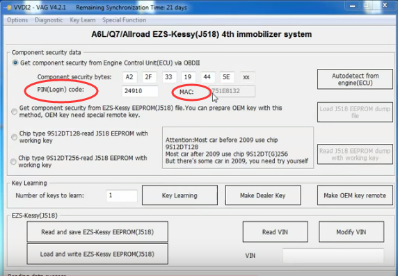Click the Remaining Synchronization Time title text
The height and width of the screenshot is (276, 398).
click(x=132, y=8)
